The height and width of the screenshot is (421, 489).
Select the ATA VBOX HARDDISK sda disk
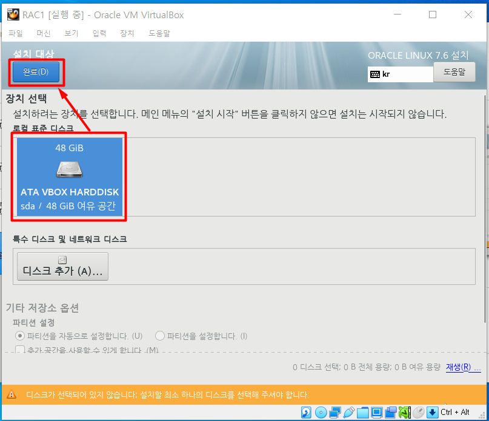pyautogui.click(x=70, y=177)
